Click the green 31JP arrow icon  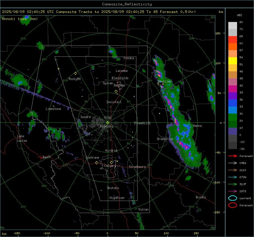233,184
